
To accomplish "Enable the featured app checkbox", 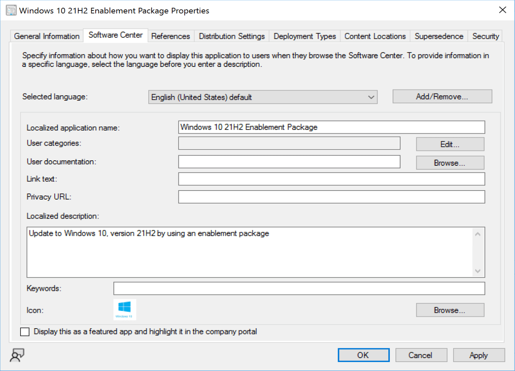I will click(25, 332).
